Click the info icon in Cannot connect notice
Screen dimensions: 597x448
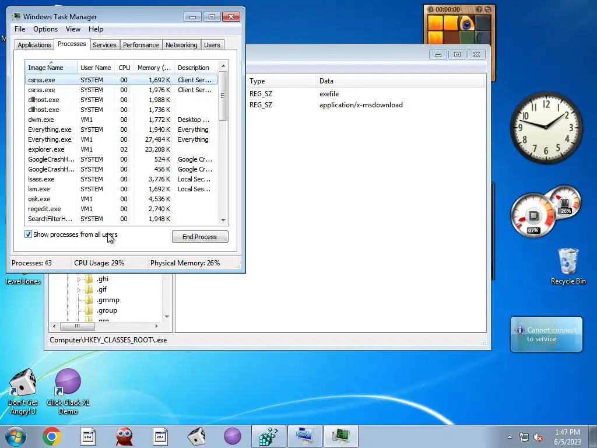519,330
